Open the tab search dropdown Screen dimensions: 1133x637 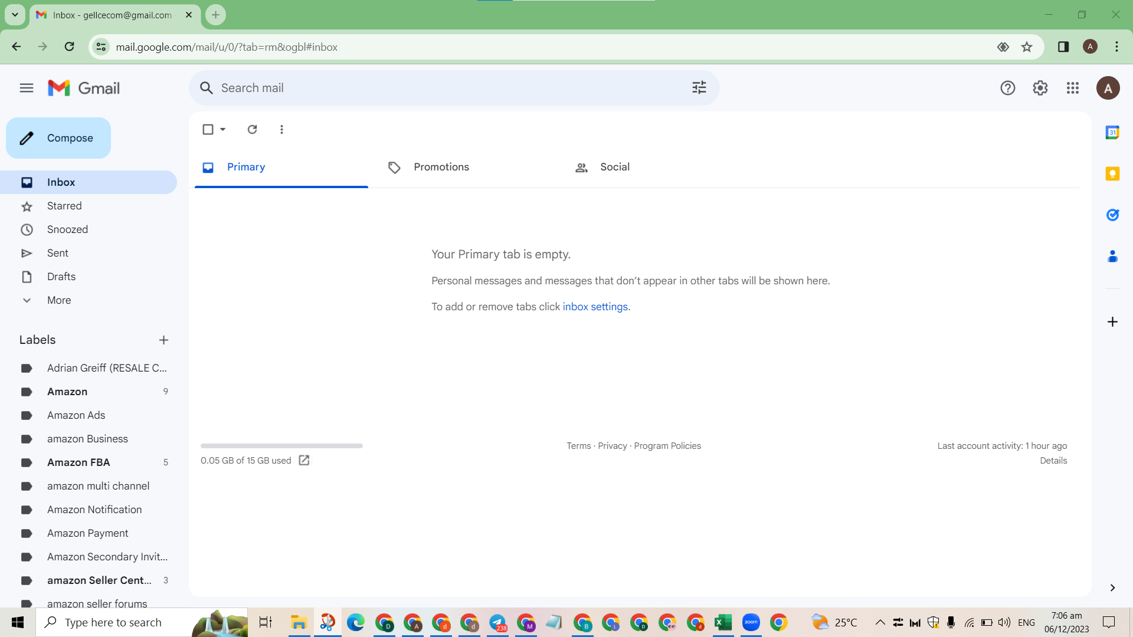(x=15, y=15)
